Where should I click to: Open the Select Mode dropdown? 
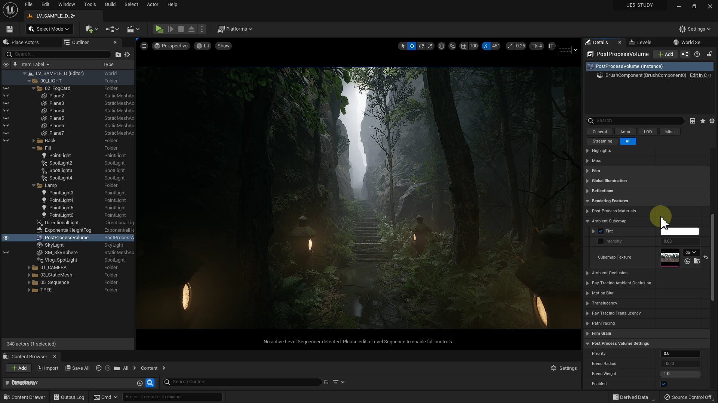(49, 29)
